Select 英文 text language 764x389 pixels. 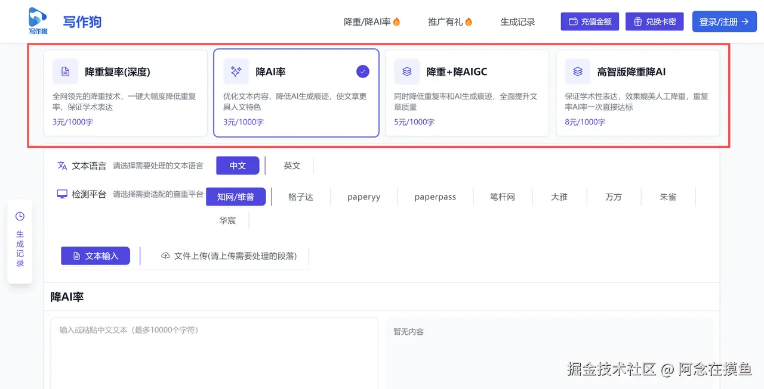pos(292,166)
